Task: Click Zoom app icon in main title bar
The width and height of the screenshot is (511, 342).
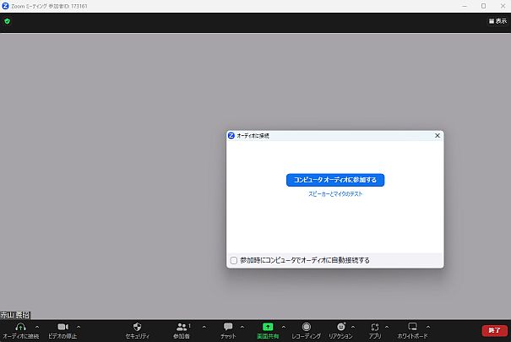Action: coord(5,6)
